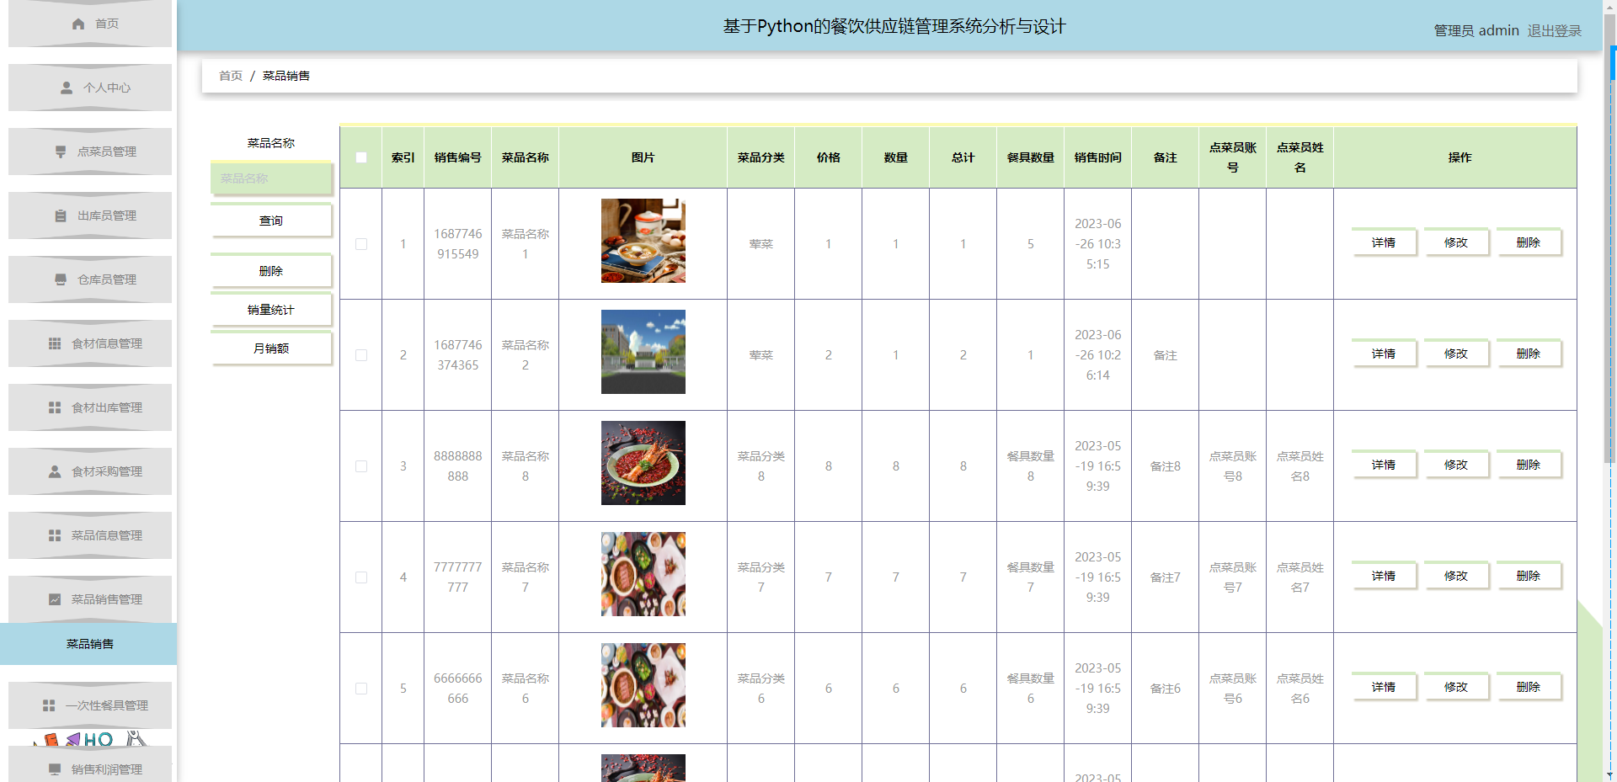Click the 查询 search button
This screenshot has height=782, width=1617.
click(271, 221)
